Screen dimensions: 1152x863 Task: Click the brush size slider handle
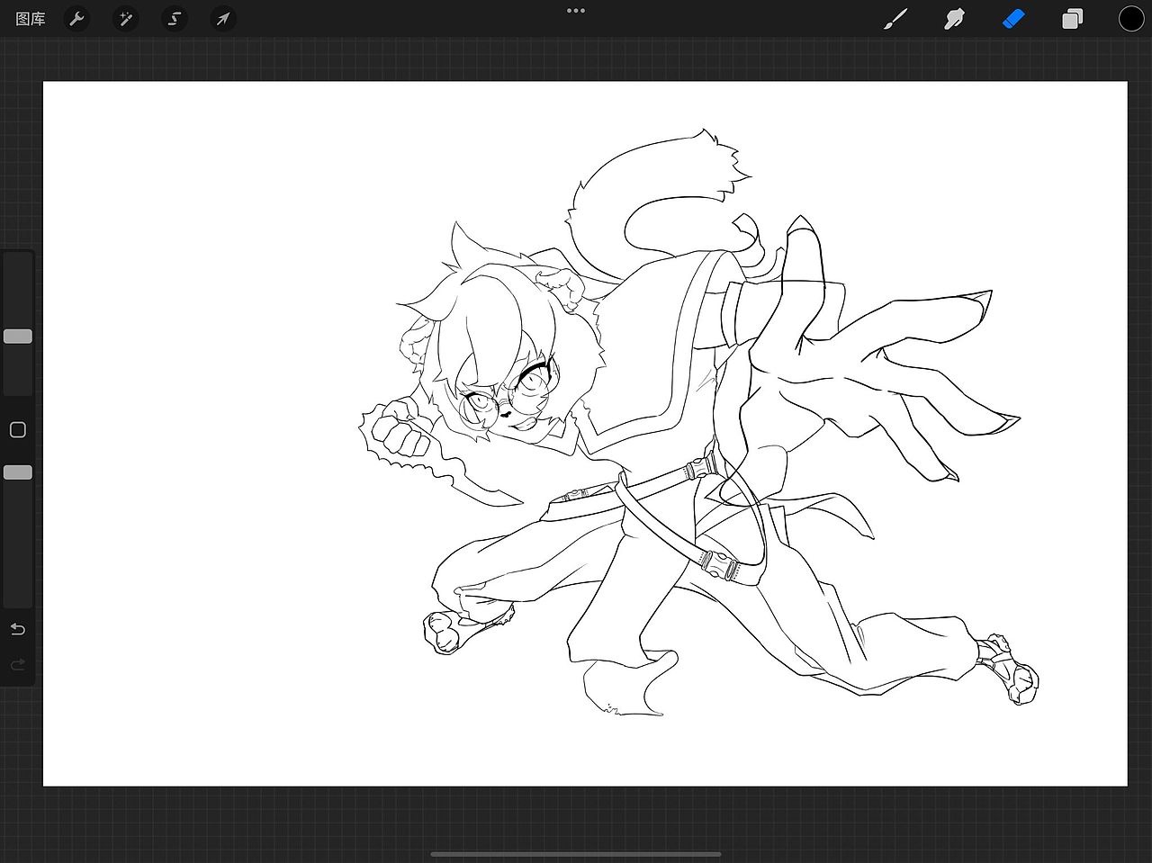(18, 336)
